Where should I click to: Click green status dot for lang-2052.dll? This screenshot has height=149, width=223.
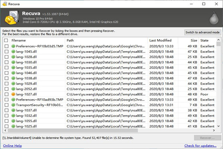coord(13,89)
